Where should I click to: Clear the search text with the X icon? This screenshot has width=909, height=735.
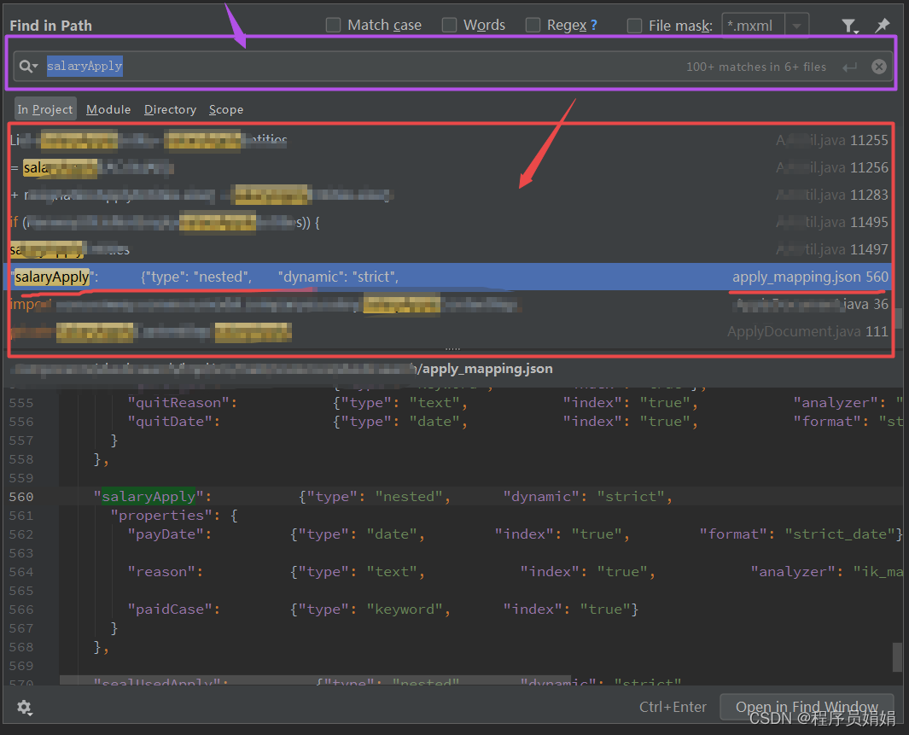(x=879, y=67)
